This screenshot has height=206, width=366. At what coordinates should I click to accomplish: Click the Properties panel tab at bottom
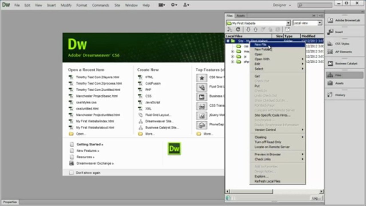coord(10,202)
